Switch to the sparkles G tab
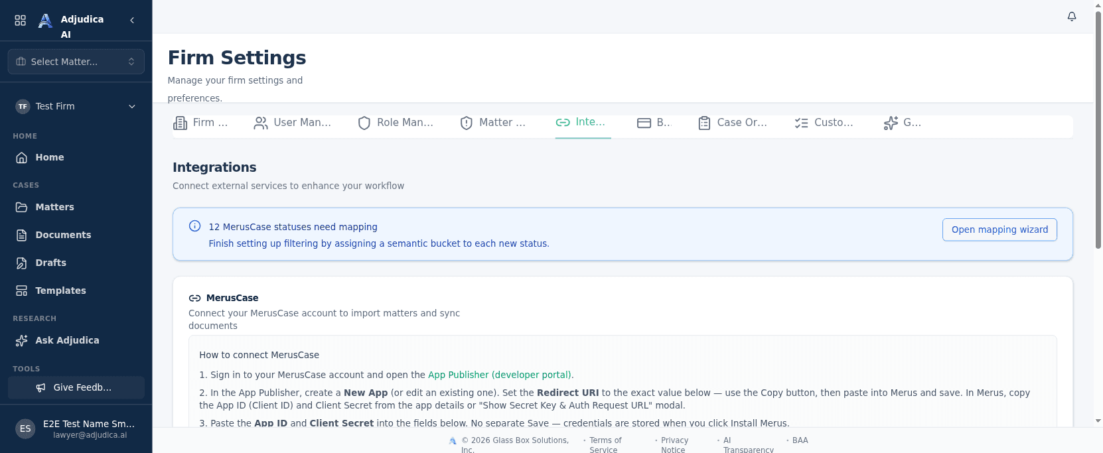Image resolution: width=1103 pixels, height=453 pixels. tap(903, 123)
